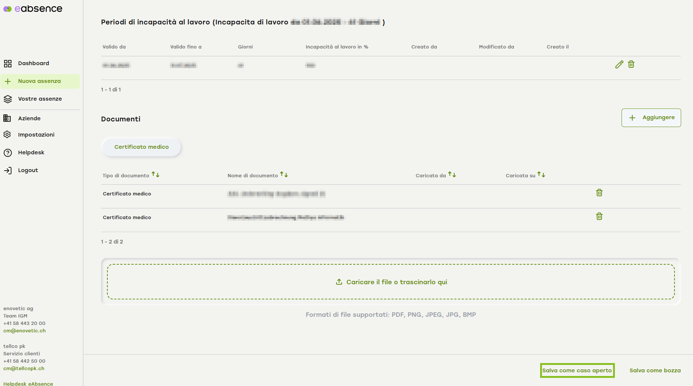Click Salva come caso aperto
This screenshot has width=693, height=386.
[x=577, y=370]
